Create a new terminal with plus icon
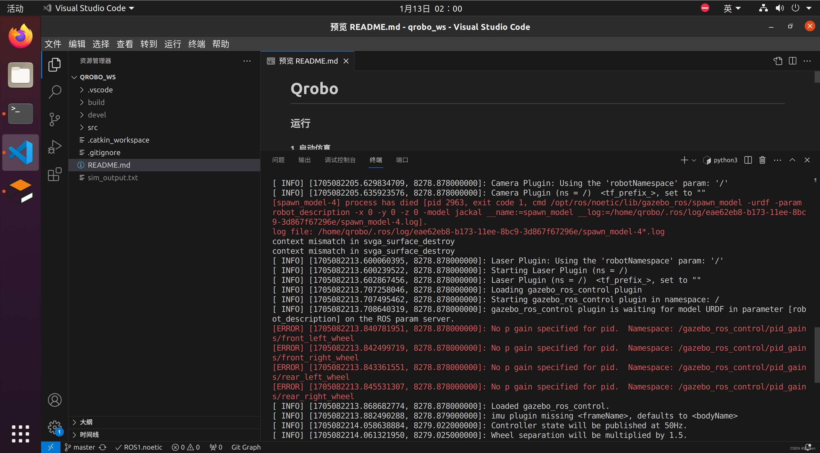This screenshot has height=453, width=820. click(x=684, y=160)
